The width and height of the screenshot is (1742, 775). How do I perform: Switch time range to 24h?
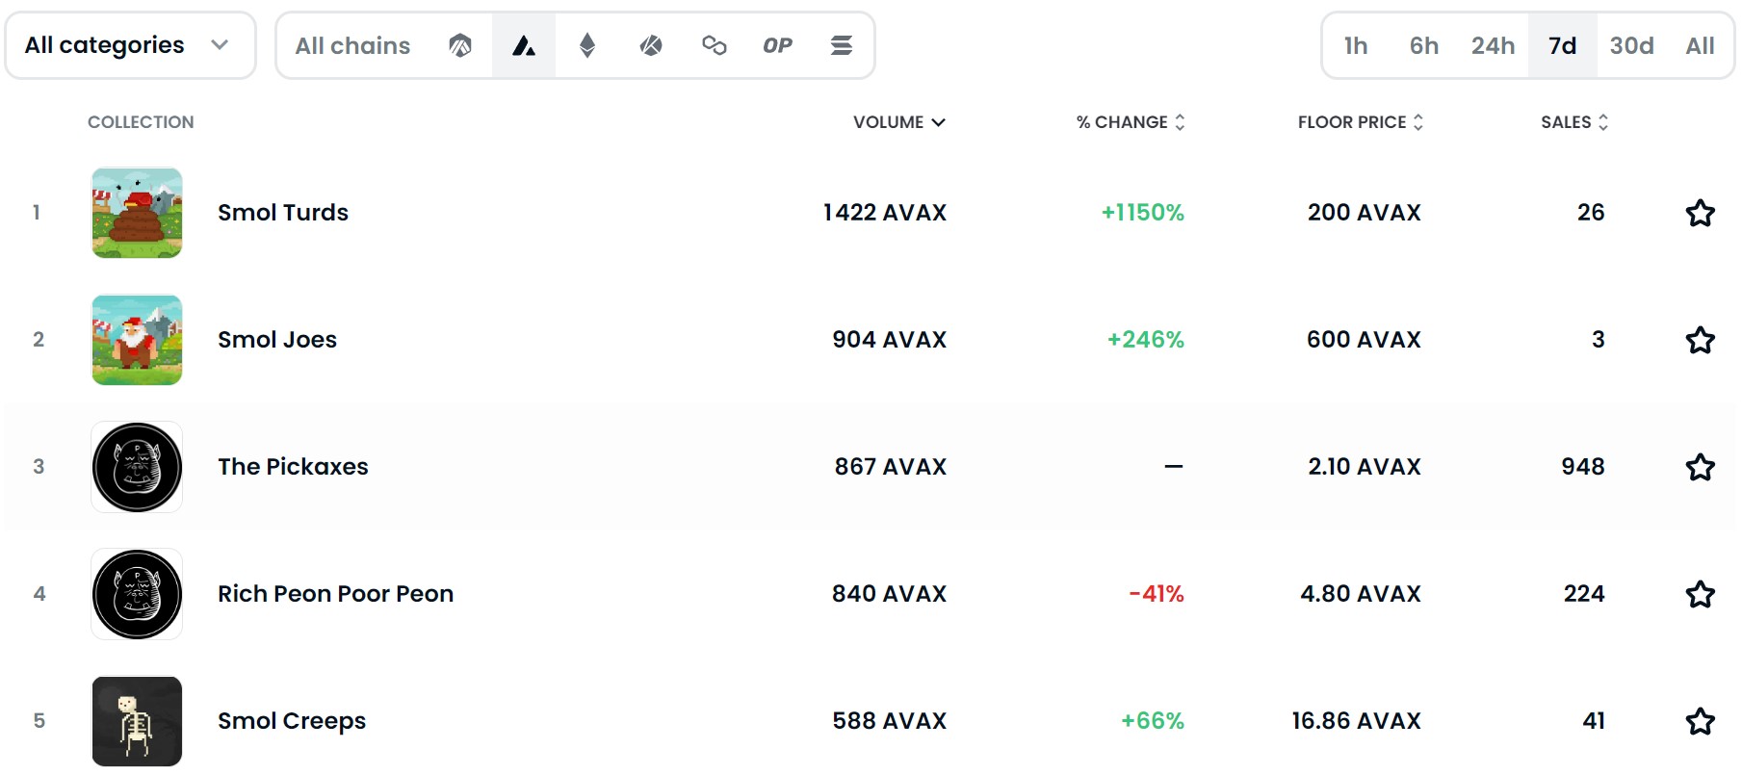tap(1493, 45)
